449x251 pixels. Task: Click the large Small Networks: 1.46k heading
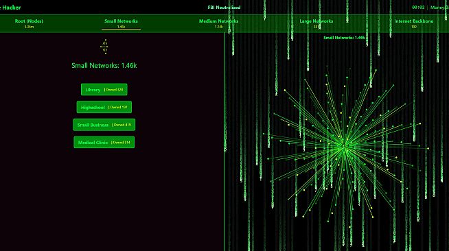pos(104,65)
